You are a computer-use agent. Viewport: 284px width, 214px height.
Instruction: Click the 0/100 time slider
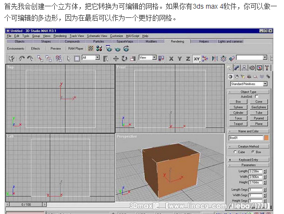point(26,204)
